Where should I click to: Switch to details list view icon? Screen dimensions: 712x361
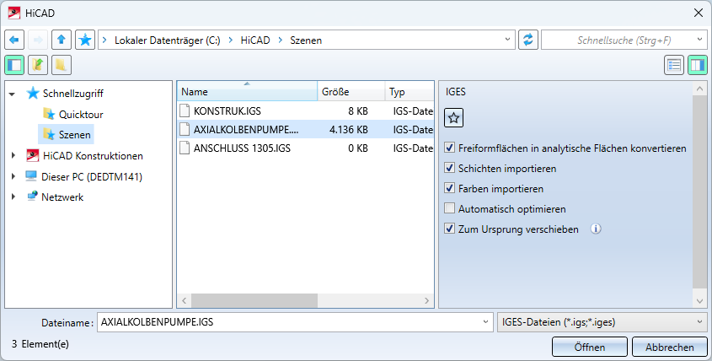(x=674, y=66)
